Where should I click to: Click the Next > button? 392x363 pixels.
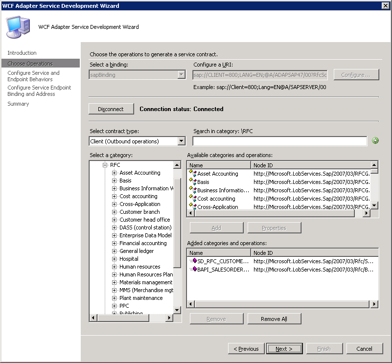284,348
